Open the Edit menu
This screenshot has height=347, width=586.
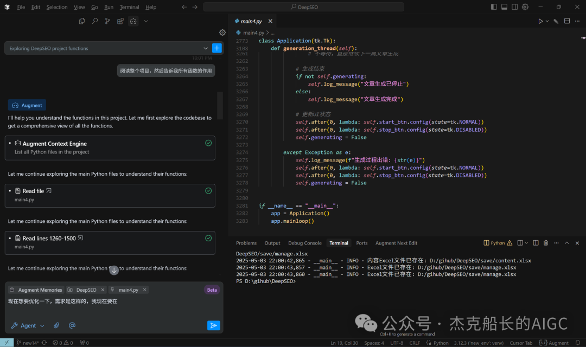click(35, 7)
